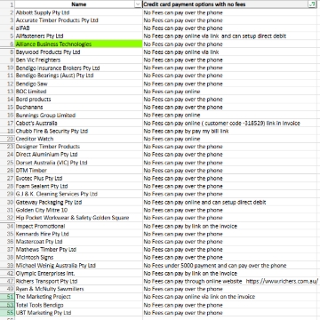
Task: Select Richers Transport's richers.com.au payment cell
Action: point(229,281)
